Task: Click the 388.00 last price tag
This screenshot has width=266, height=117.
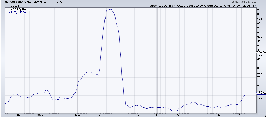Action: [x=261, y=52]
